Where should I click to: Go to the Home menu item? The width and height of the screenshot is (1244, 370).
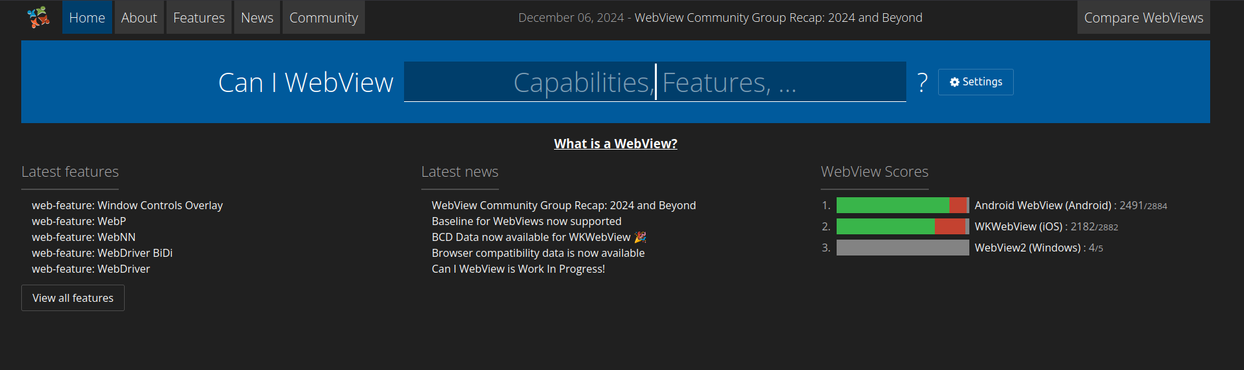[87, 17]
